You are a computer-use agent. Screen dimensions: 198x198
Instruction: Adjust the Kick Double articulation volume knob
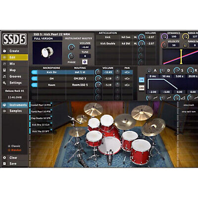coord(142,44)
